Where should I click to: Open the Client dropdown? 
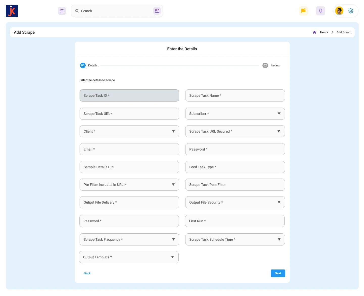click(129, 131)
